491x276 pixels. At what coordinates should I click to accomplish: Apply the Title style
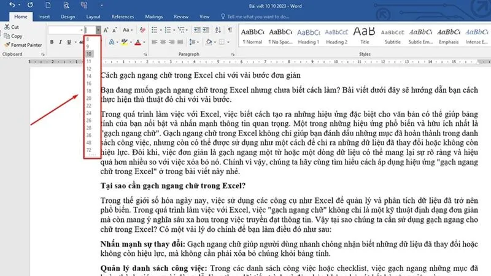tap(365, 36)
